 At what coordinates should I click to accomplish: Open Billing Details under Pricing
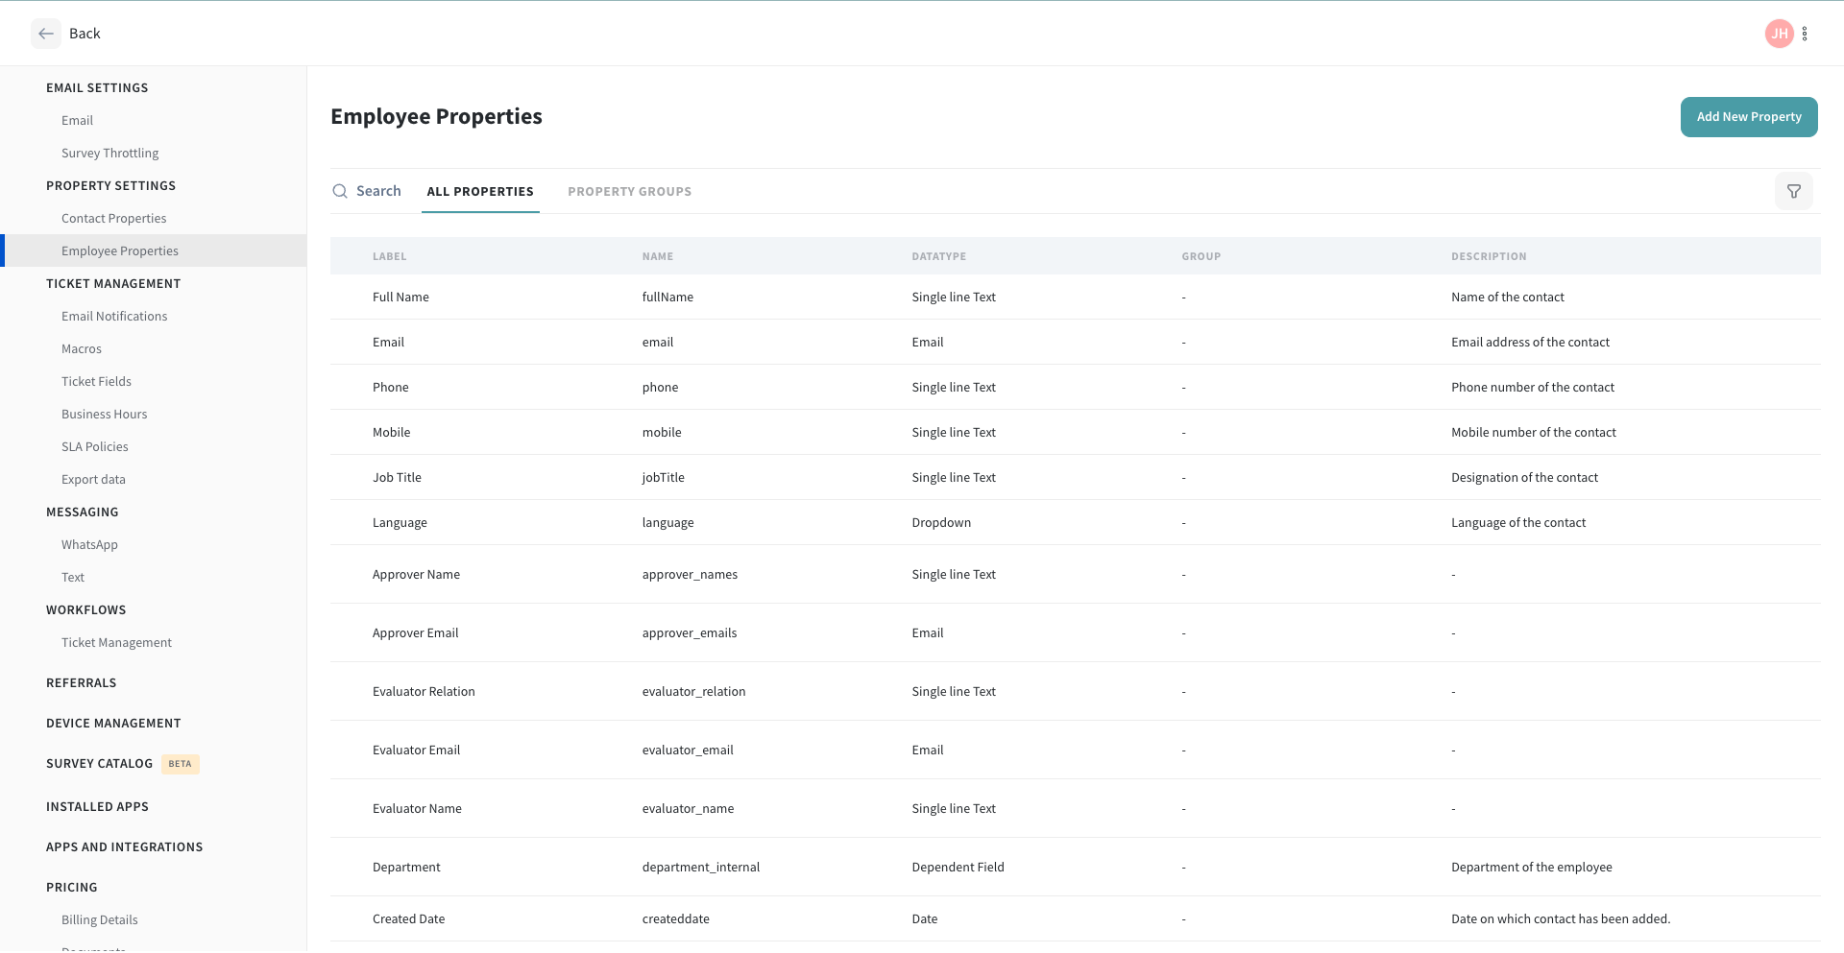coord(99,920)
